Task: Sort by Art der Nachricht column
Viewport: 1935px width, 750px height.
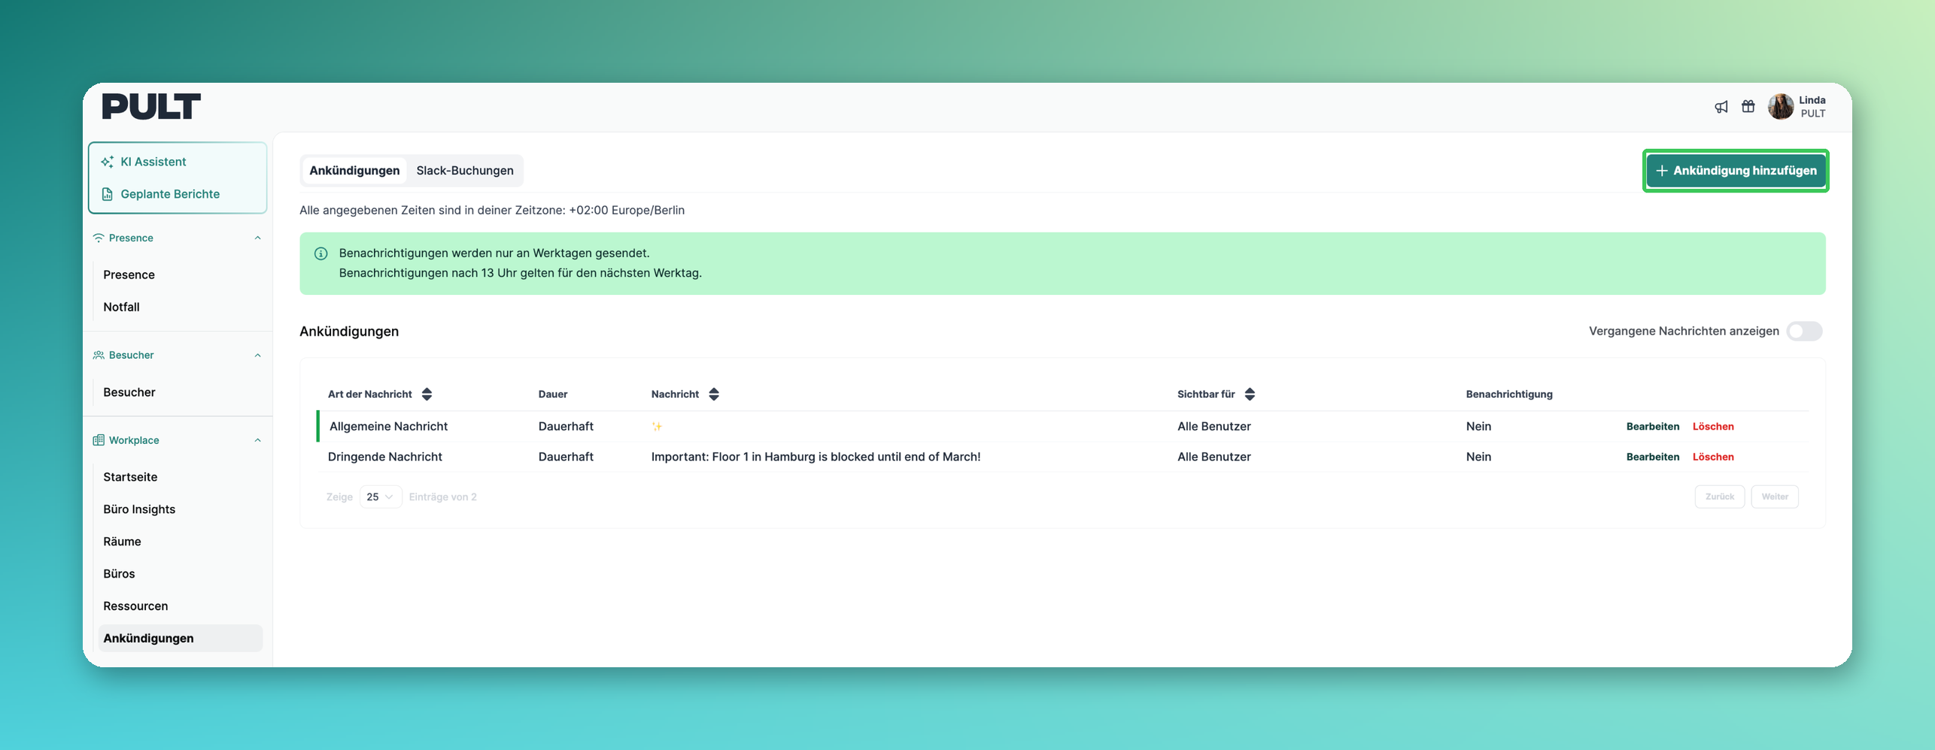Action: point(427,394)
